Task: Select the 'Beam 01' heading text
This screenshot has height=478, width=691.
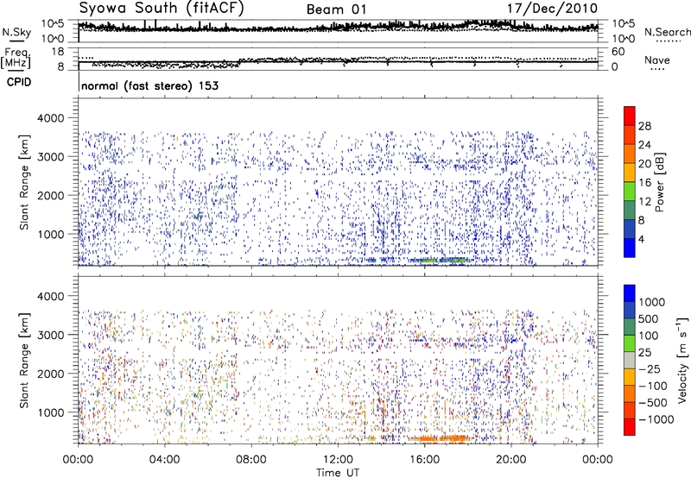Action: 336,9
